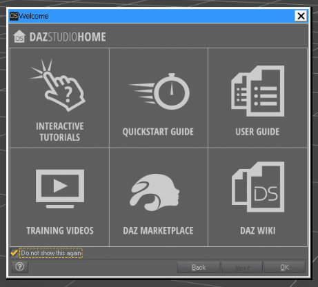This screenshot has height=287, width=318.
Task: Click the "TRAINING VIDEOS" label
Action: (x=60, y=230)
